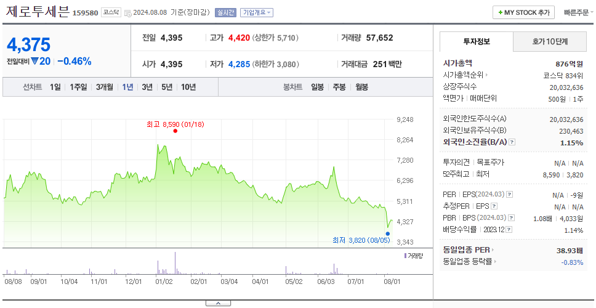Select the 주봉 candle chart

point(339,87)
